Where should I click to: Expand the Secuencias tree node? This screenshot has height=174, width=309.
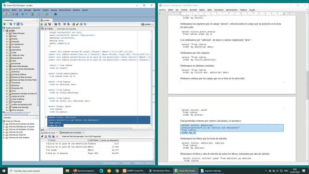coord(7,63)
